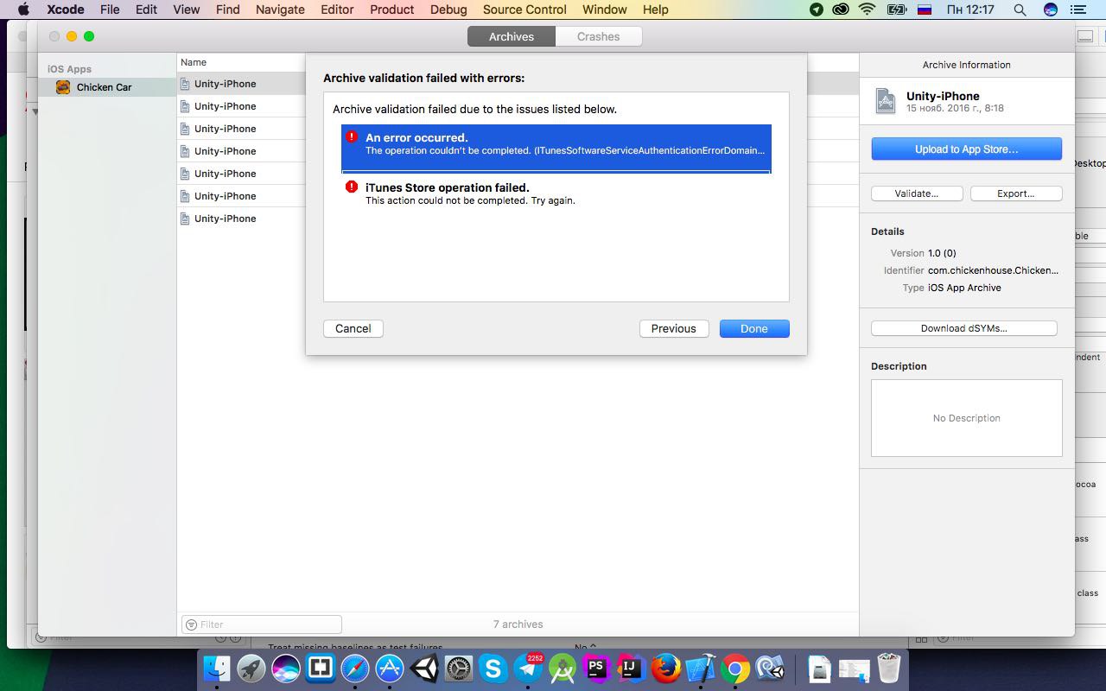
Task: Click the clock showing Пн 12:17
Action: [969, 10]
